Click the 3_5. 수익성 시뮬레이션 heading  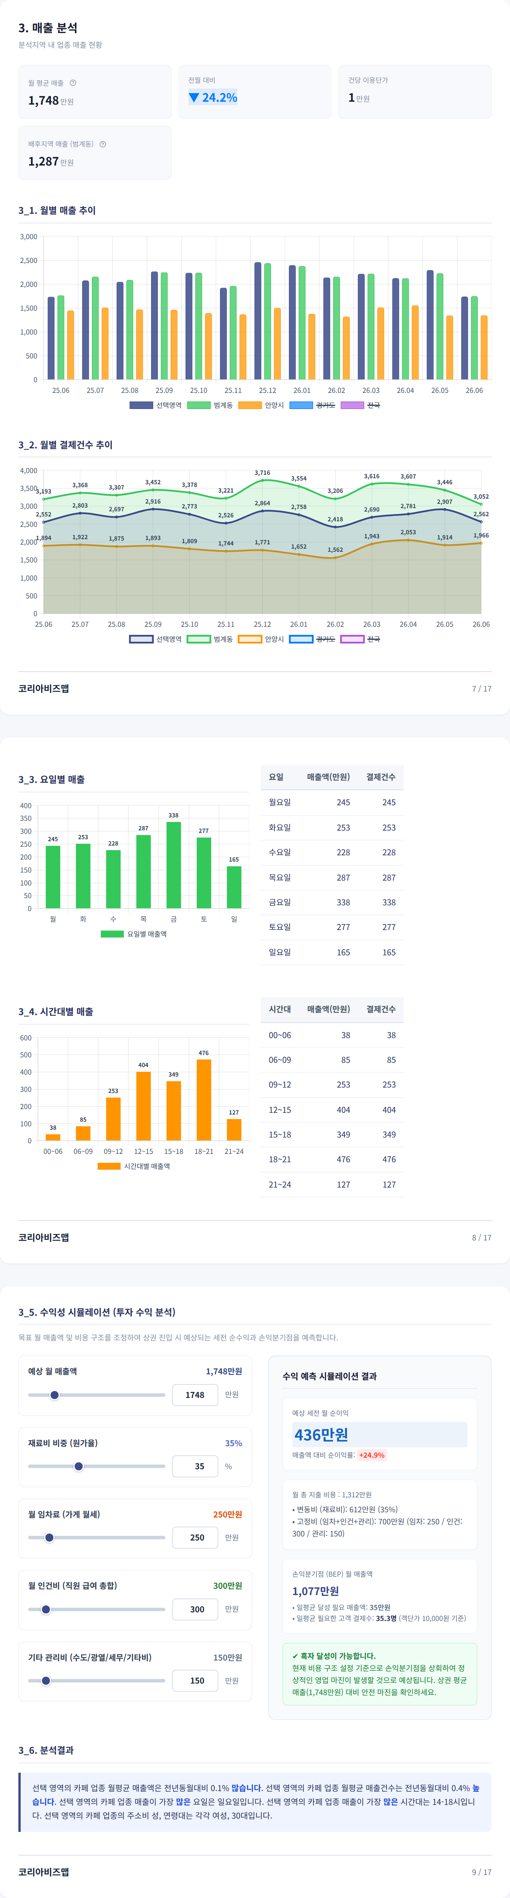97,1312
